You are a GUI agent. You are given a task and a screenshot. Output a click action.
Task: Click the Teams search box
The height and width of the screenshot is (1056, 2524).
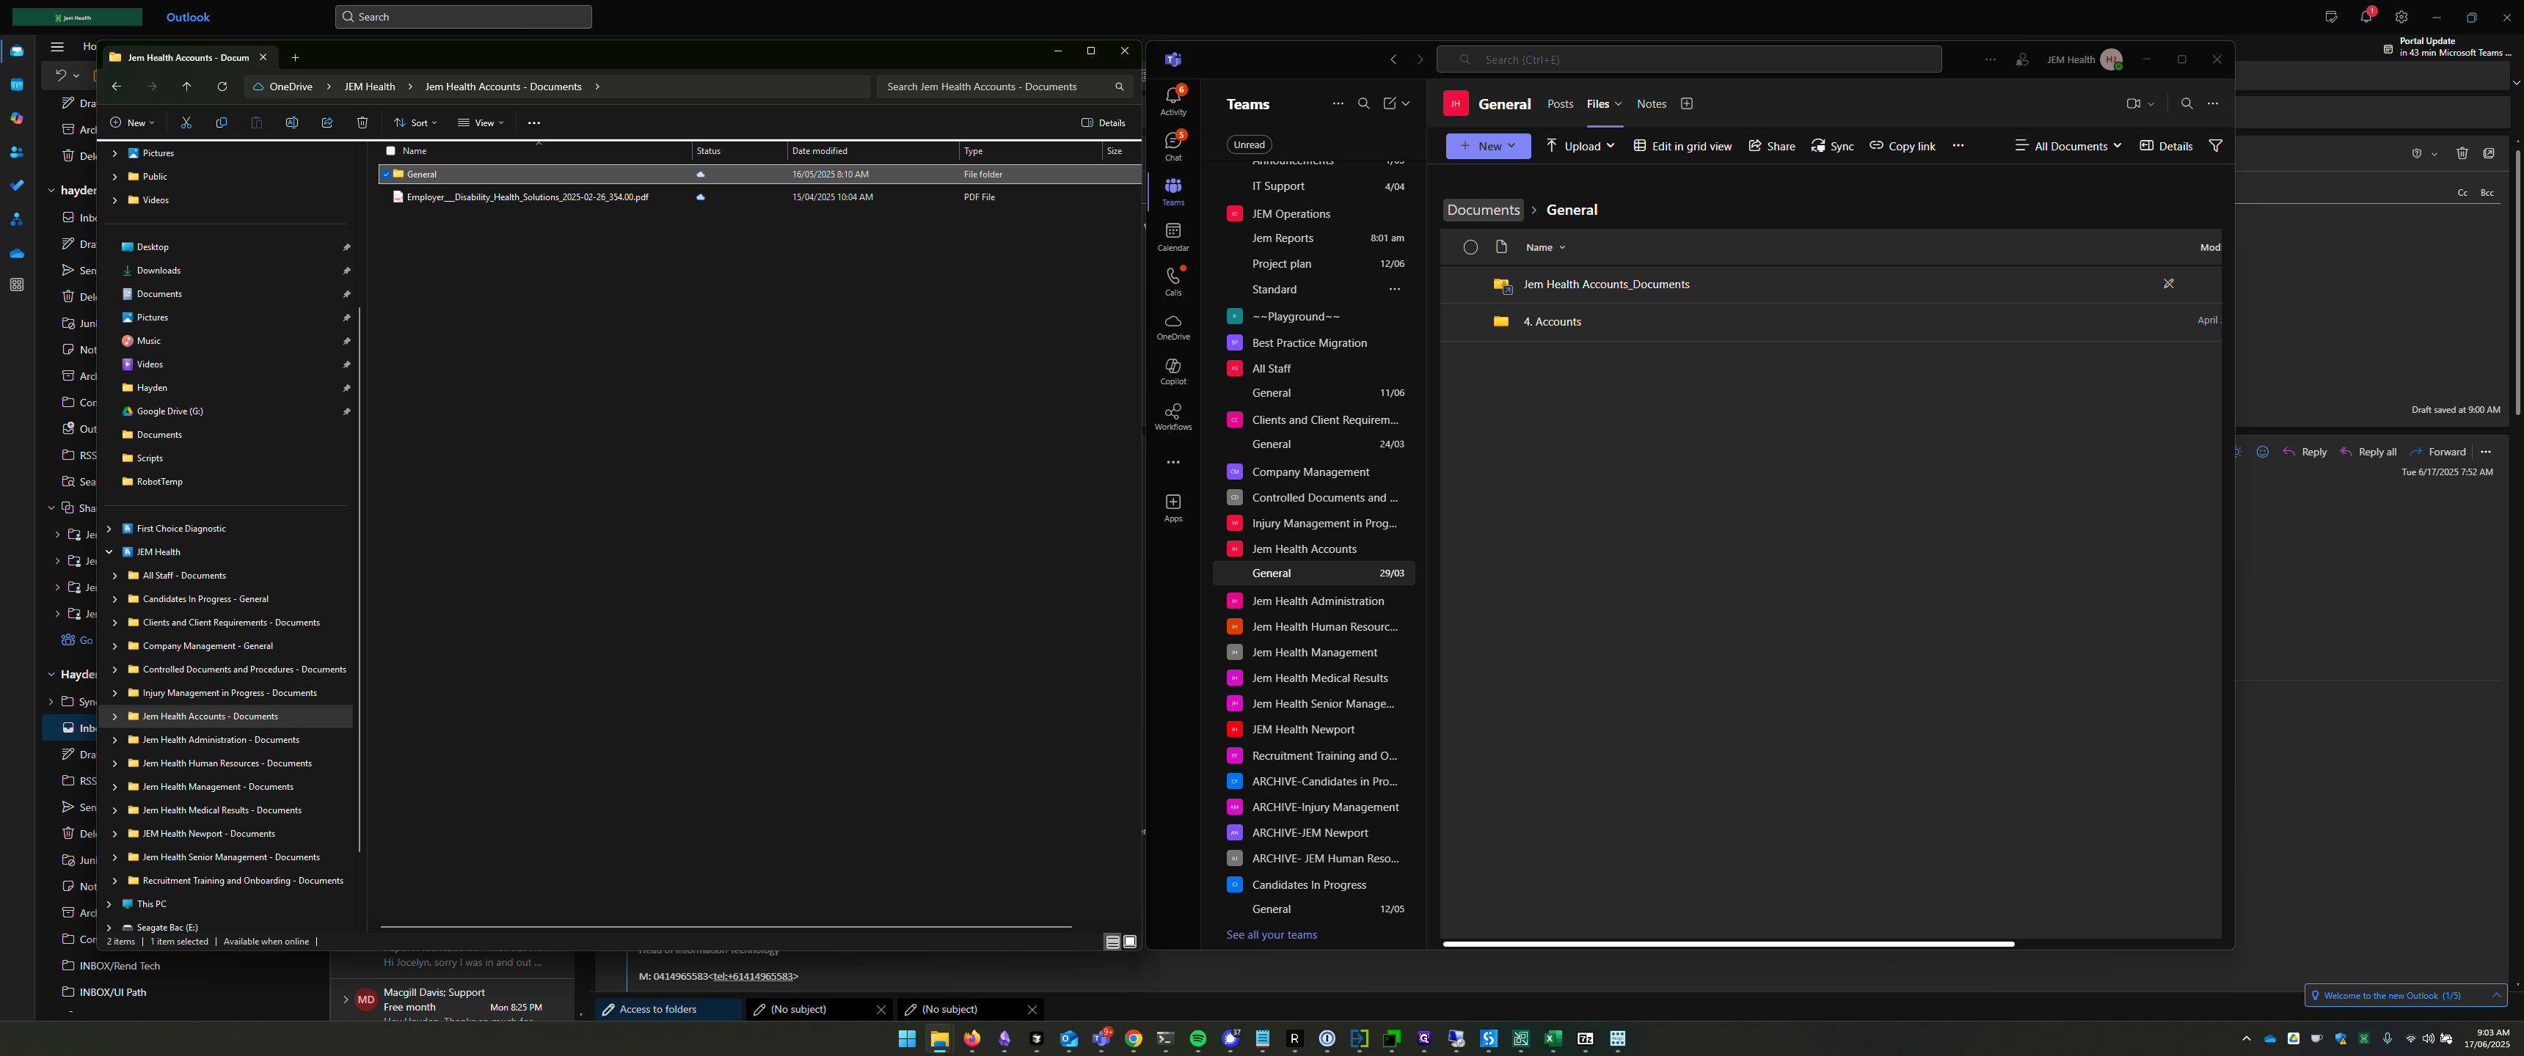[x=1689, y=59]
